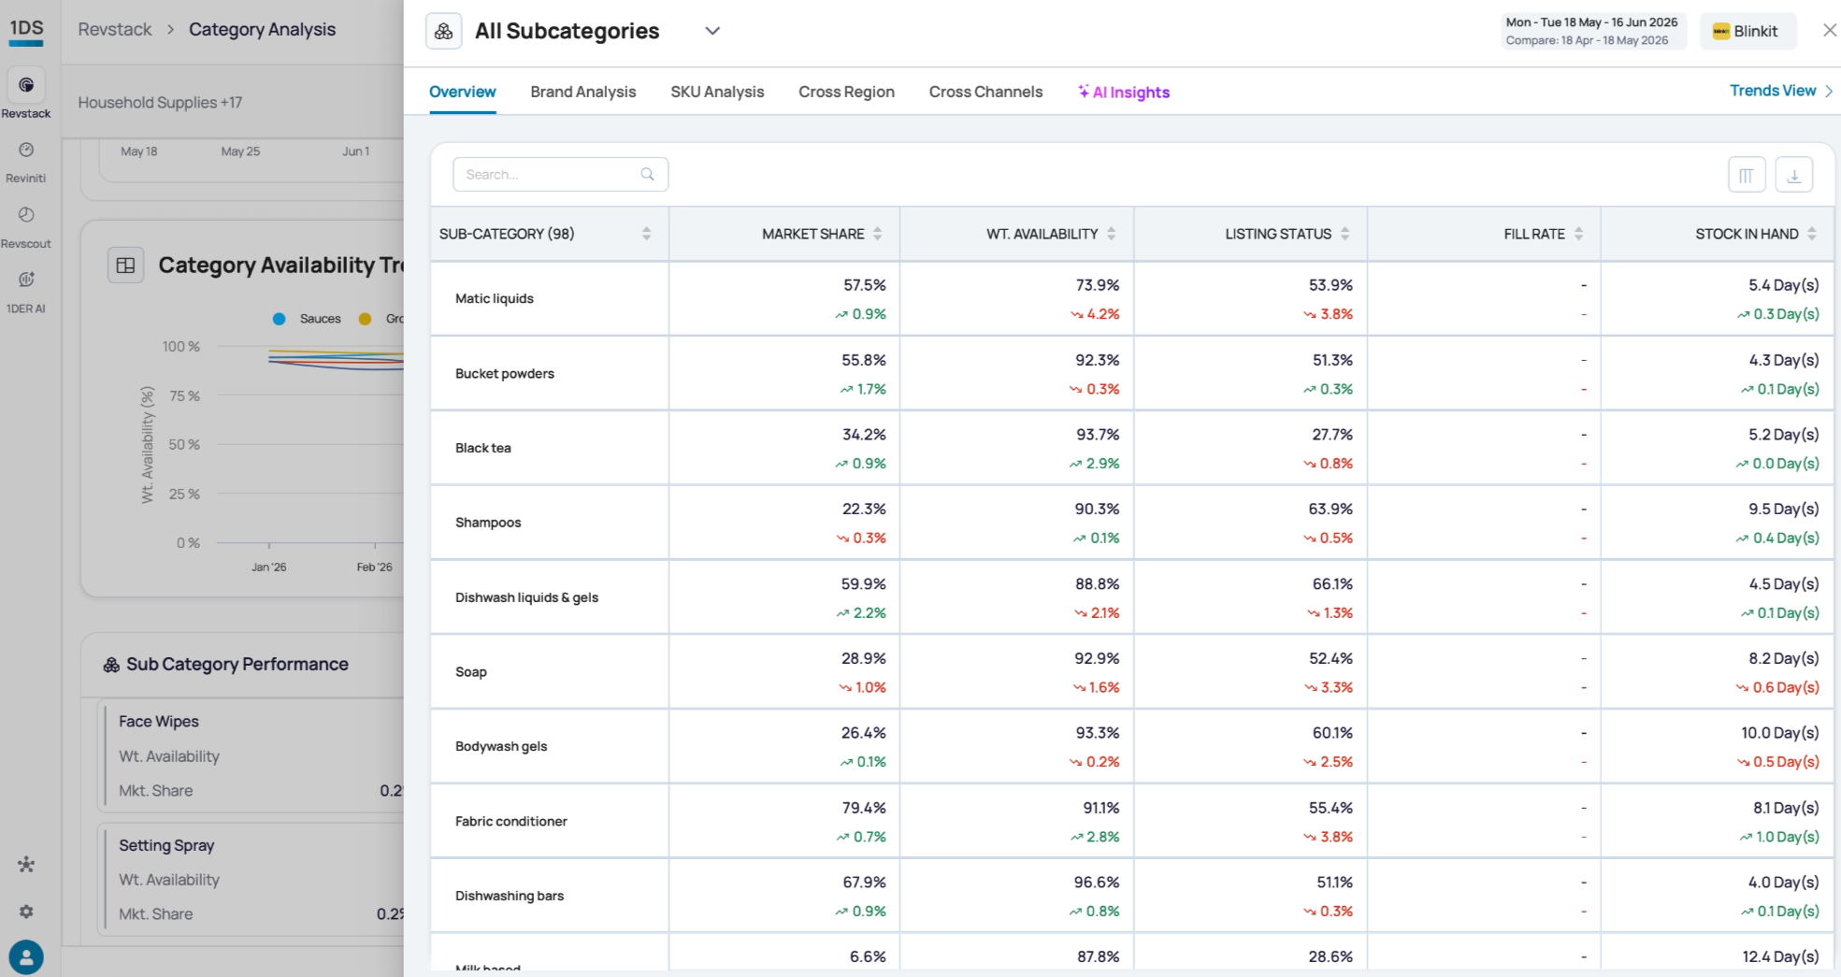Open the AI Insights tab

coord(1123,92)
